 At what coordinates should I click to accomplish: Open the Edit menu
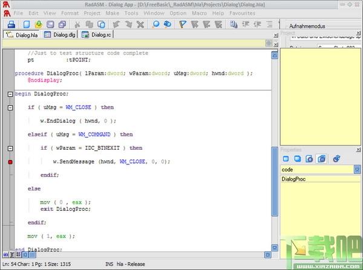tap(33, 13)
